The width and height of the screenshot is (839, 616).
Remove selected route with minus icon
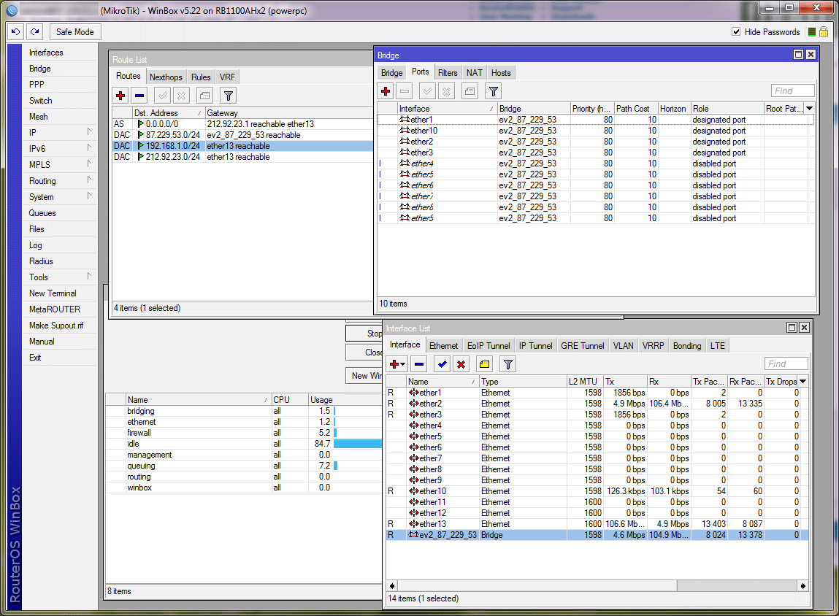tap(139, 96)
